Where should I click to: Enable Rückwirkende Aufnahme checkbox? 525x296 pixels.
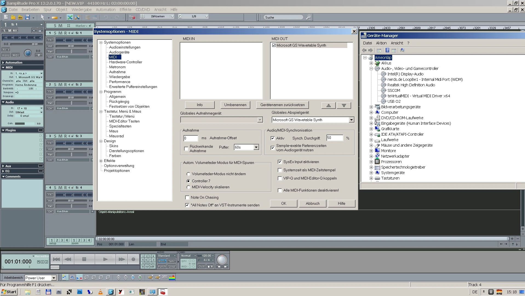pos(186,149)
